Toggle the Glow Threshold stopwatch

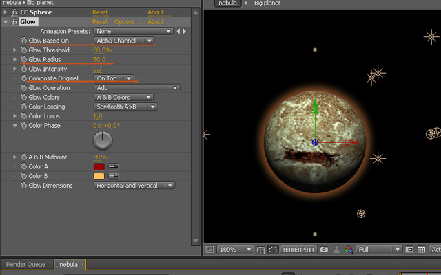click(x=24, y=50)
